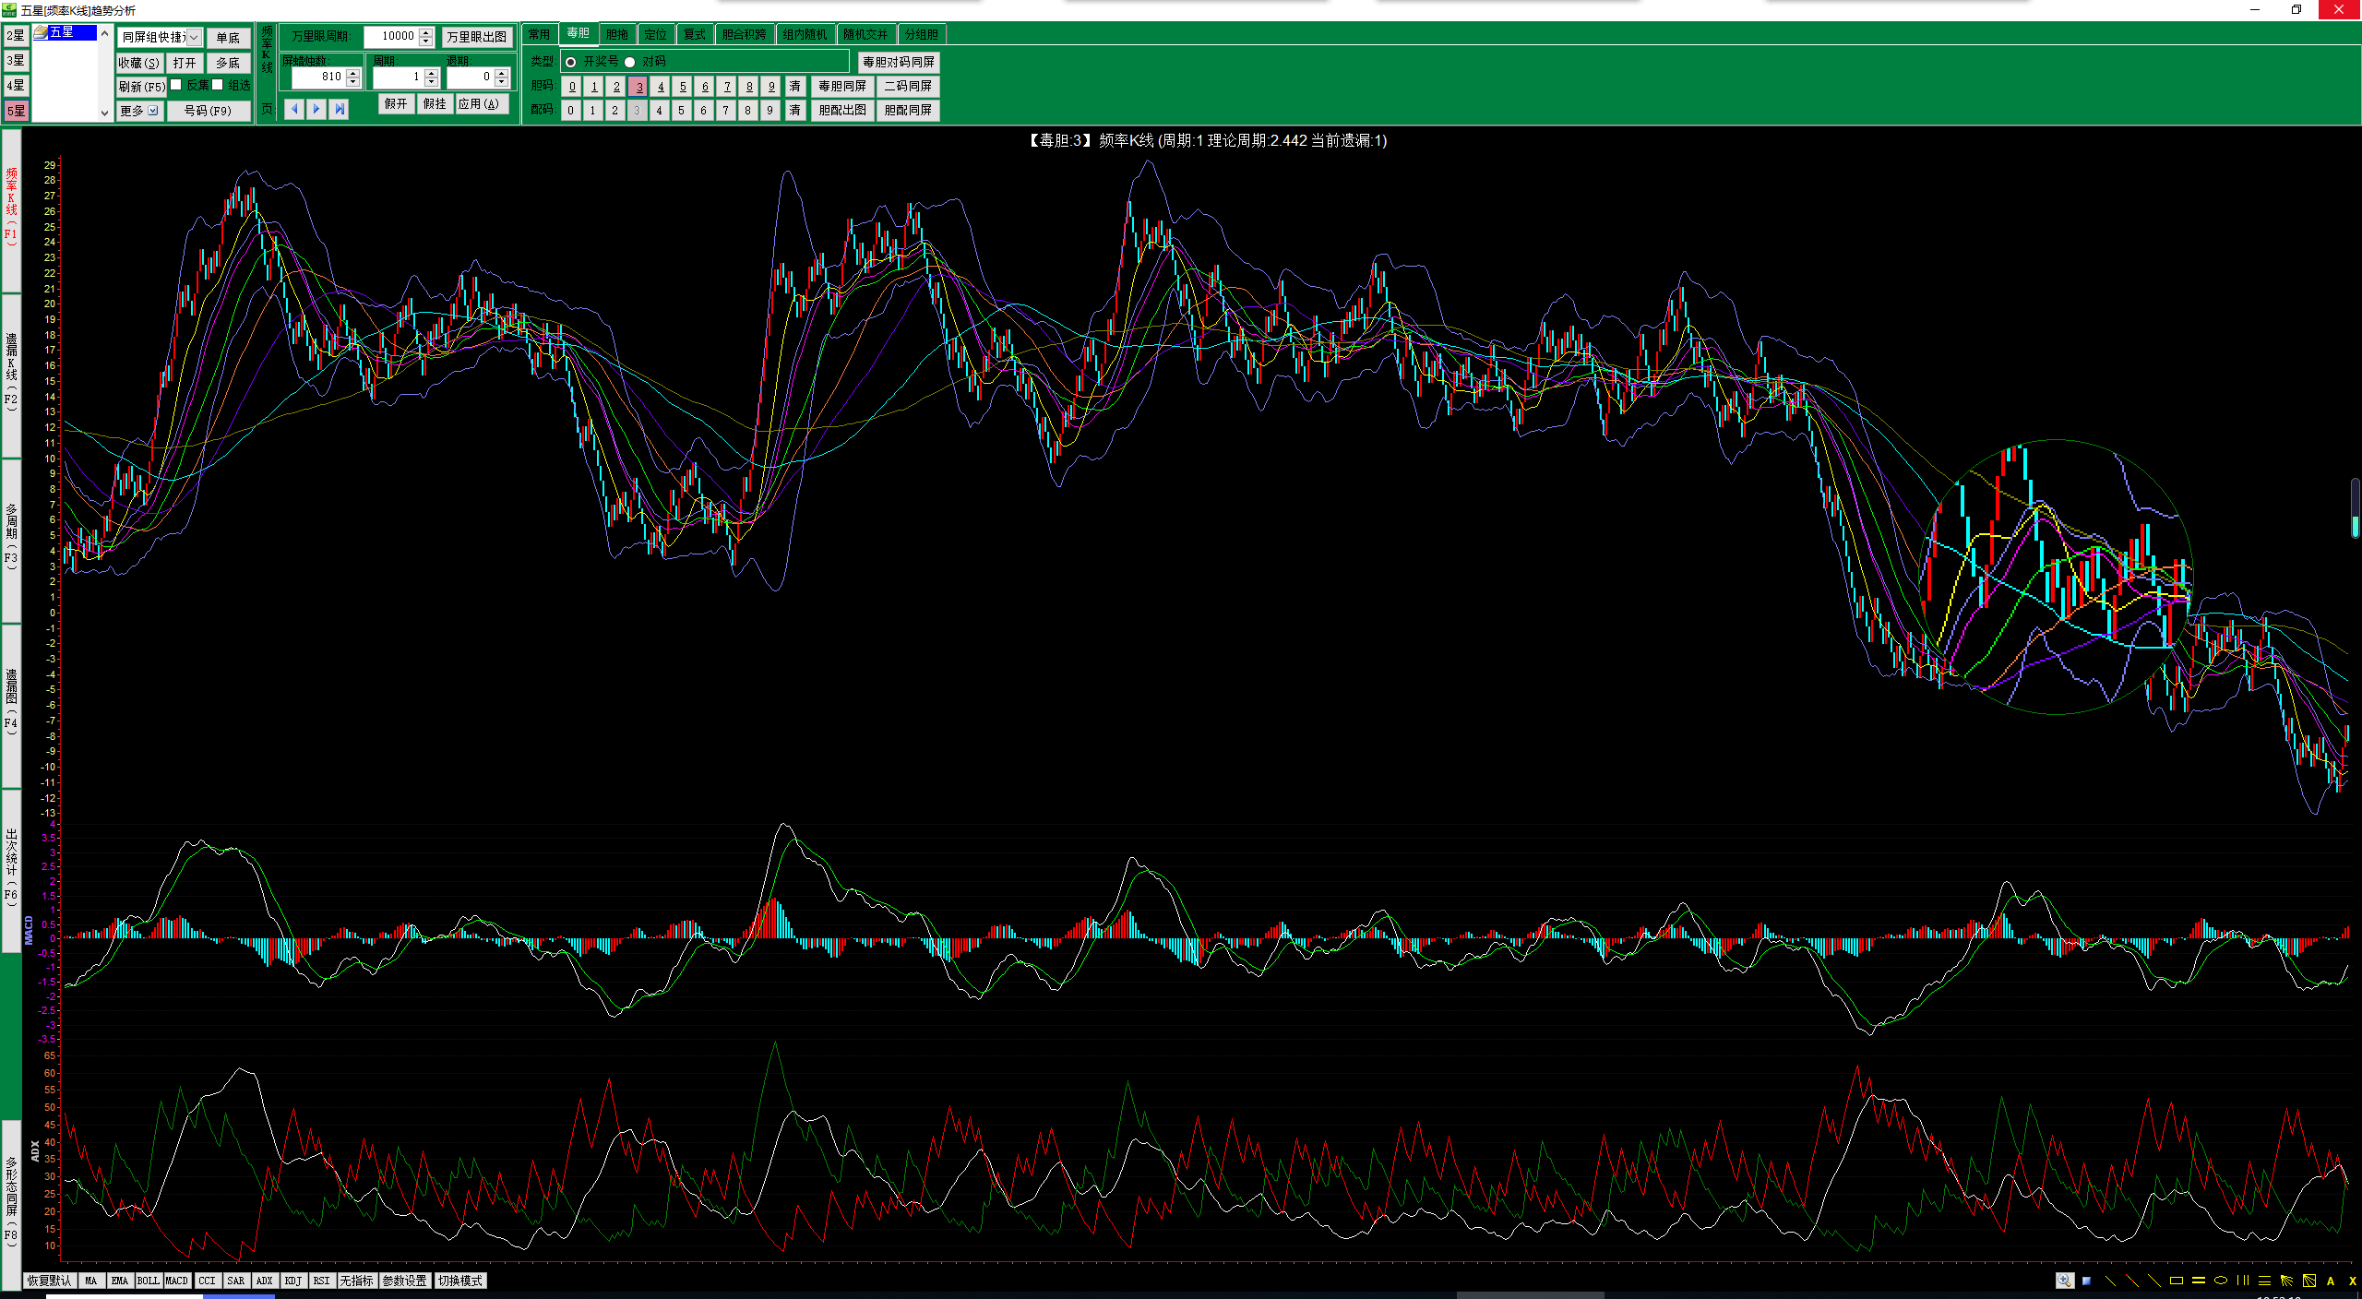Click the zoom magnifier tool icon

[x=2064, y=1281]
